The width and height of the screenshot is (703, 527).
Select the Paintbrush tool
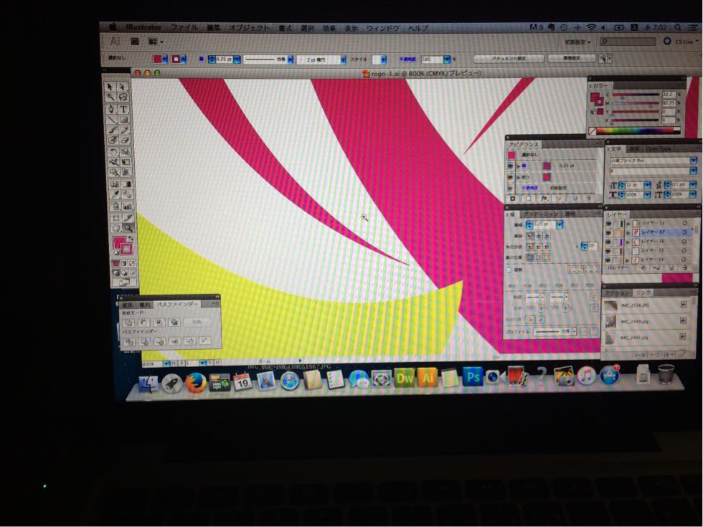coord(112,130)
